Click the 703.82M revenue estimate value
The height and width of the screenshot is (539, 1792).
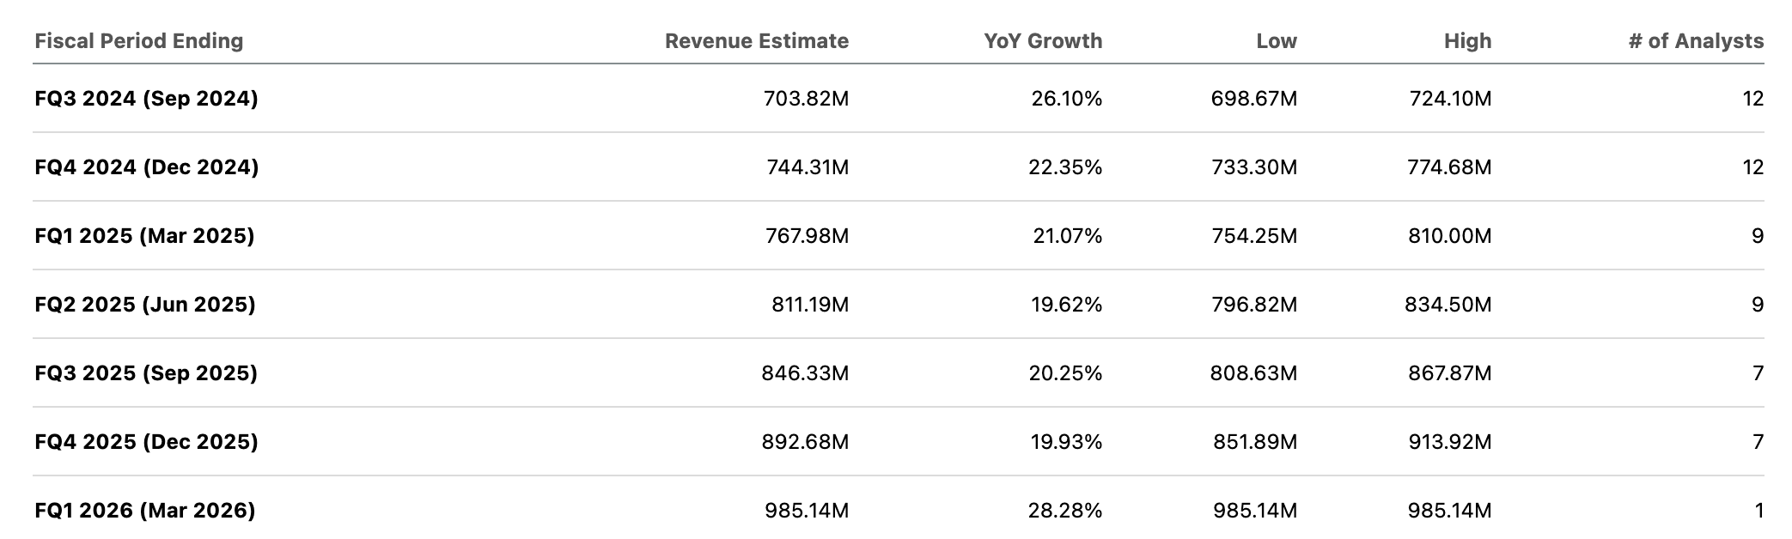805,99
